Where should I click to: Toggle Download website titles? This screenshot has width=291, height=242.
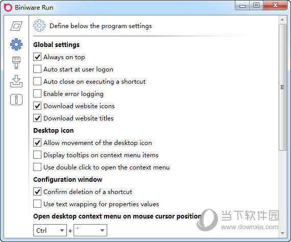[37, 118]
